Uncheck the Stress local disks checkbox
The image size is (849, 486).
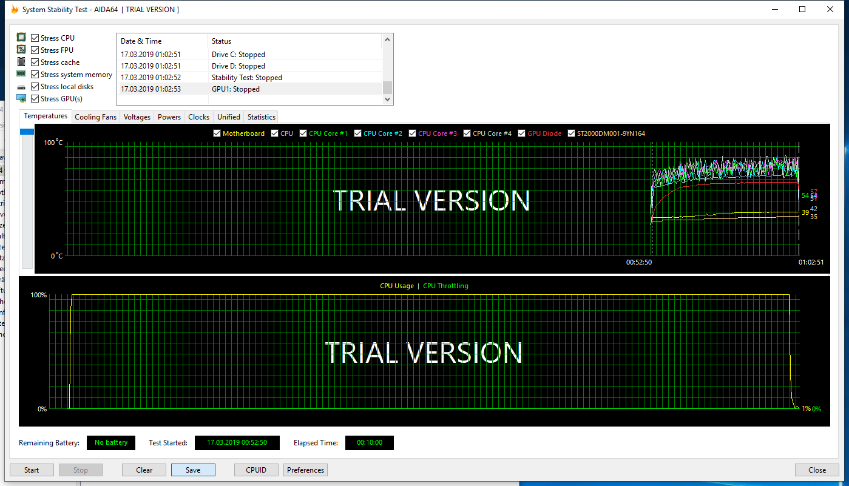[x=35, y=86]
